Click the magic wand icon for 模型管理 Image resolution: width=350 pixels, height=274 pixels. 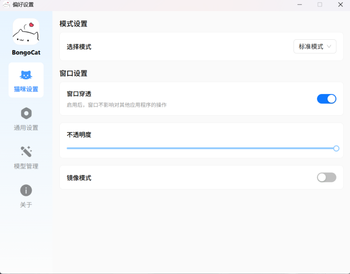[26, 151]
